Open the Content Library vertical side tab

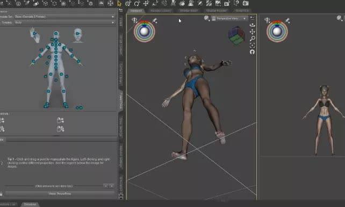pyautogui.click(x=121, y=73)
